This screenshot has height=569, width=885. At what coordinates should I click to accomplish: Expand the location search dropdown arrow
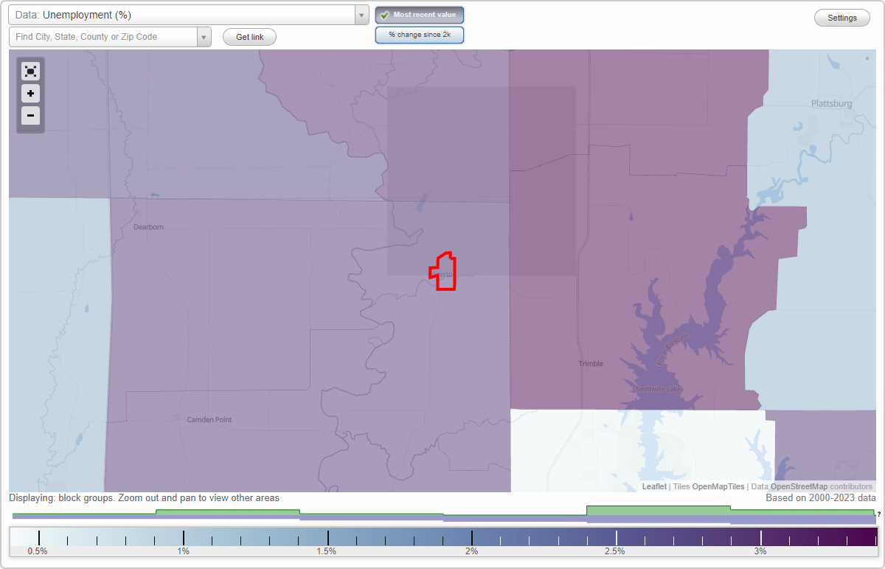(x=204, y=37)
